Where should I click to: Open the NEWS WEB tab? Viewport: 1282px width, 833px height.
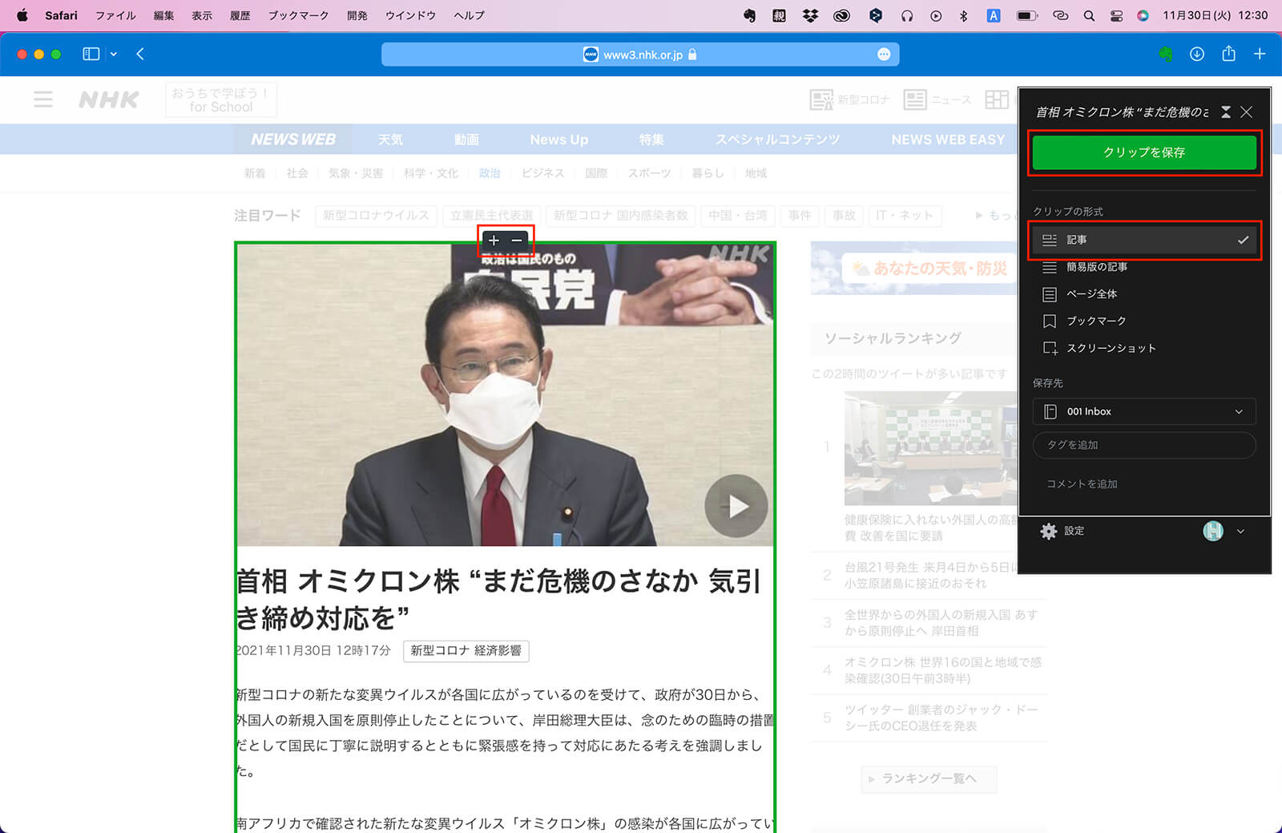293,140
